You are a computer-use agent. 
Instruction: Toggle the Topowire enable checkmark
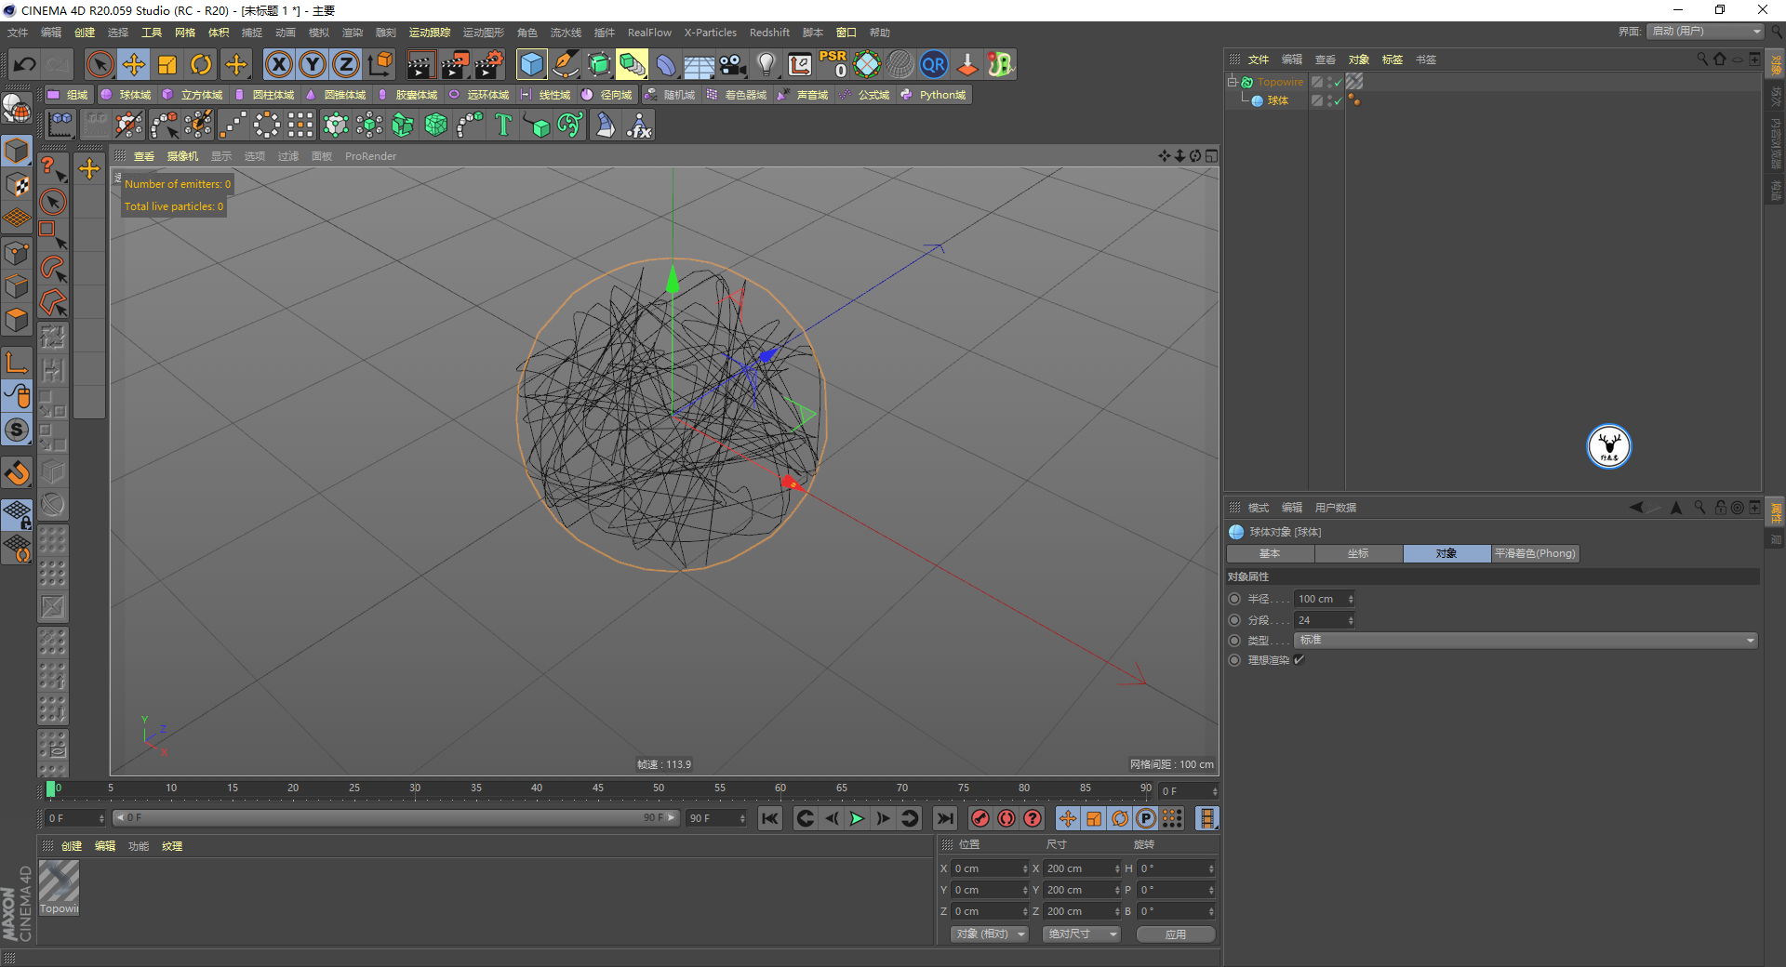[1339, 83]
